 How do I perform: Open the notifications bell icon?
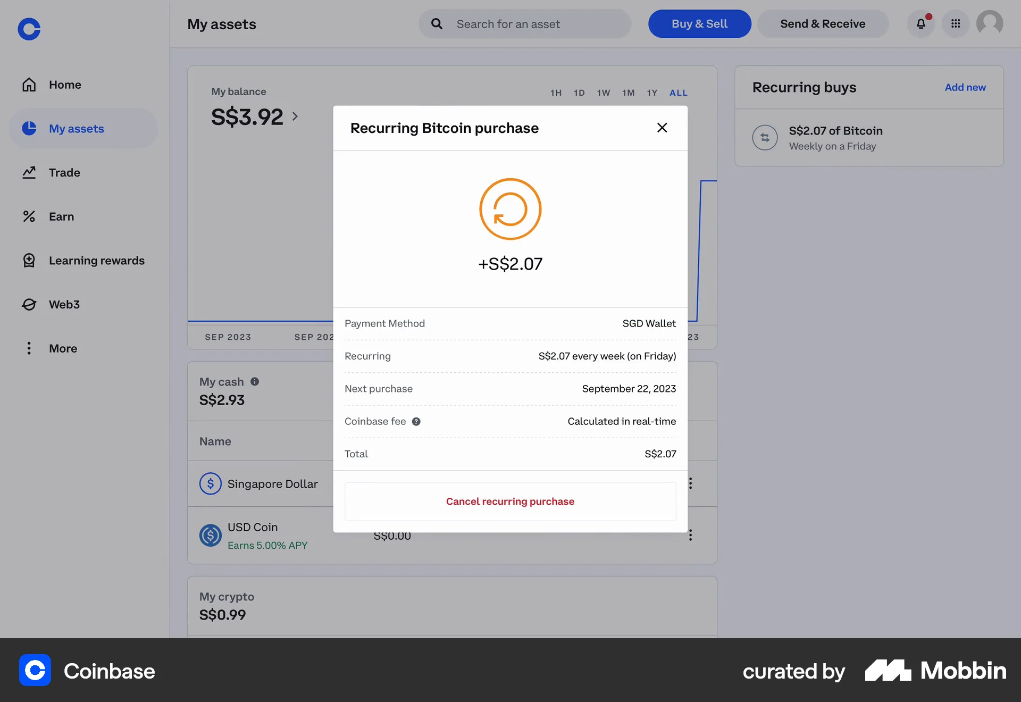coord(920,24)
